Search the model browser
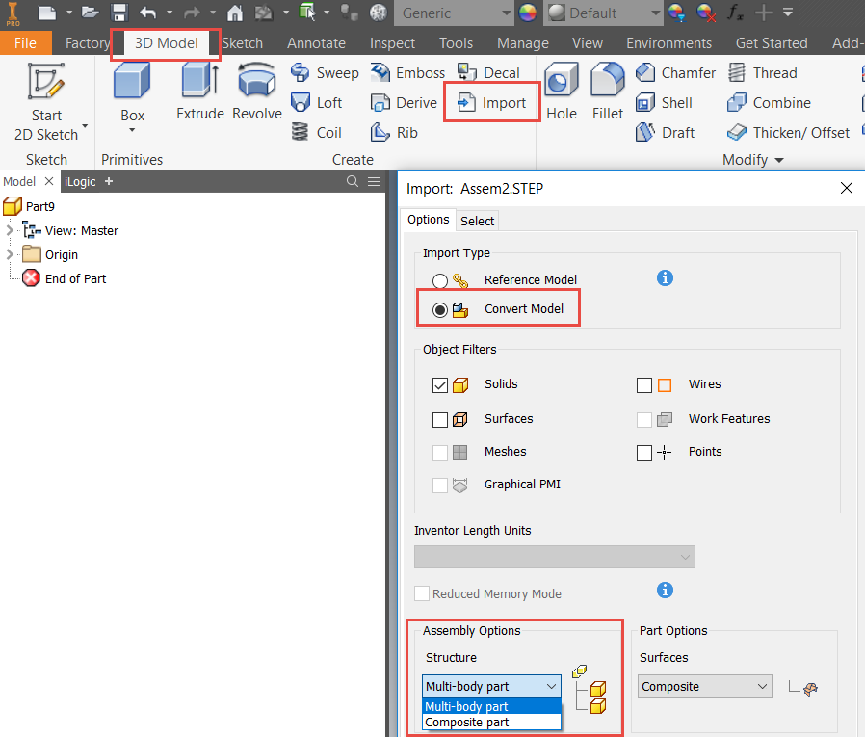Screen dimensions: 865x737 352,181
